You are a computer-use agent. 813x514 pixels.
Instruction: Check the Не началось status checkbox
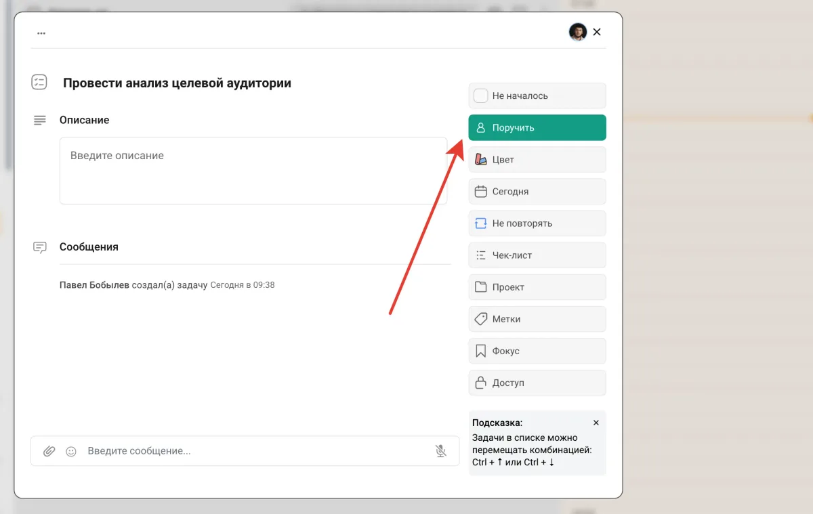click(480, 95)
